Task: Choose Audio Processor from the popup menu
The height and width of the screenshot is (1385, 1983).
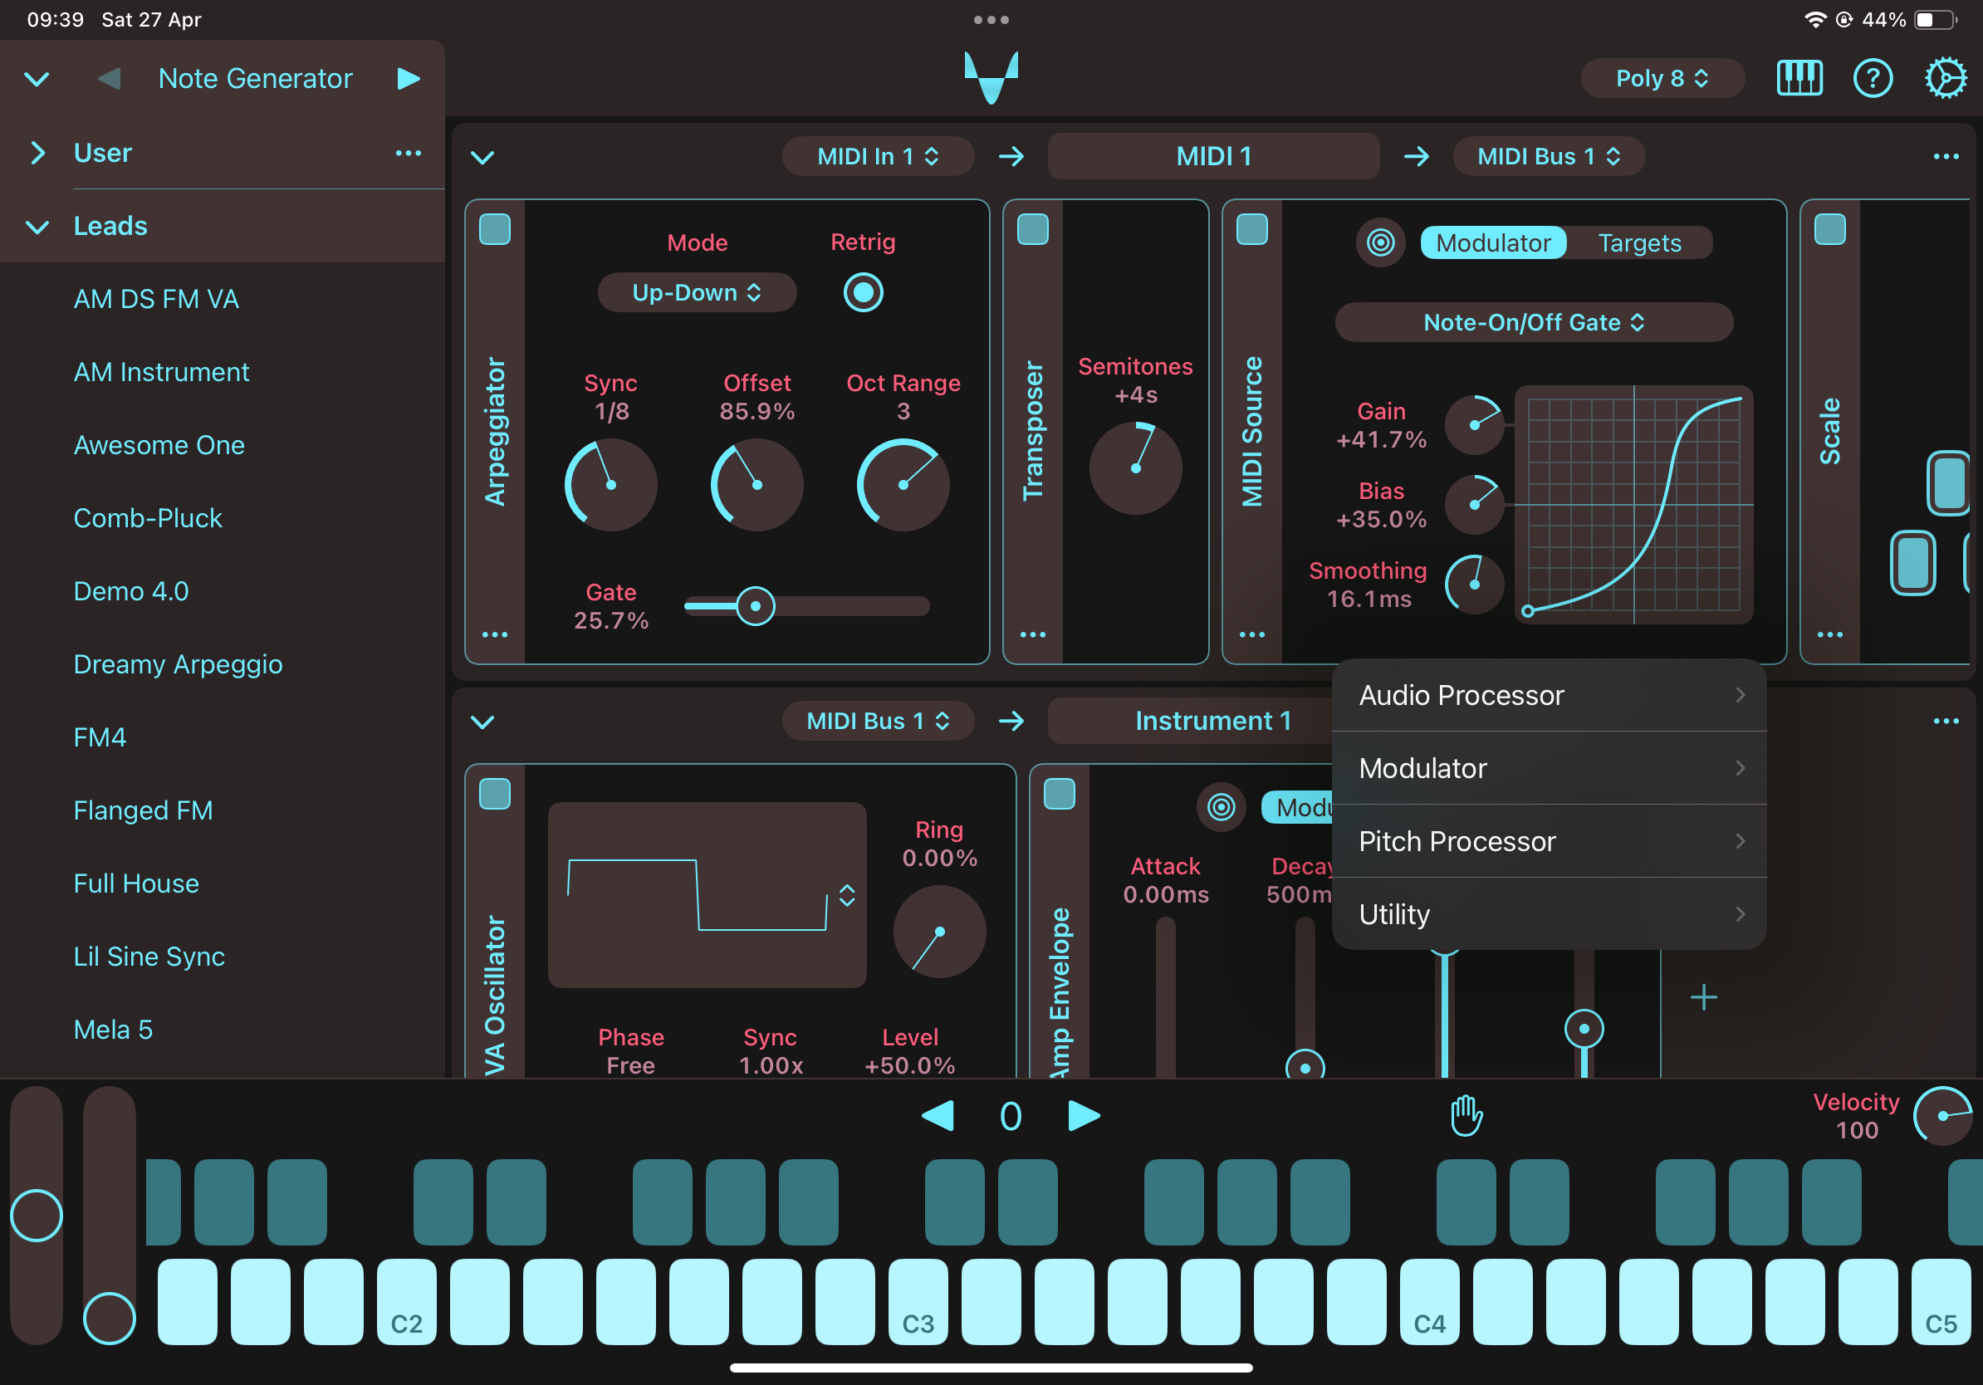Action: [x=1549, y=695]
